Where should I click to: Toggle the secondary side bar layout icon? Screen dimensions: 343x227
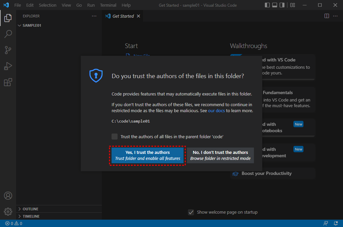(x=282, y=5)
